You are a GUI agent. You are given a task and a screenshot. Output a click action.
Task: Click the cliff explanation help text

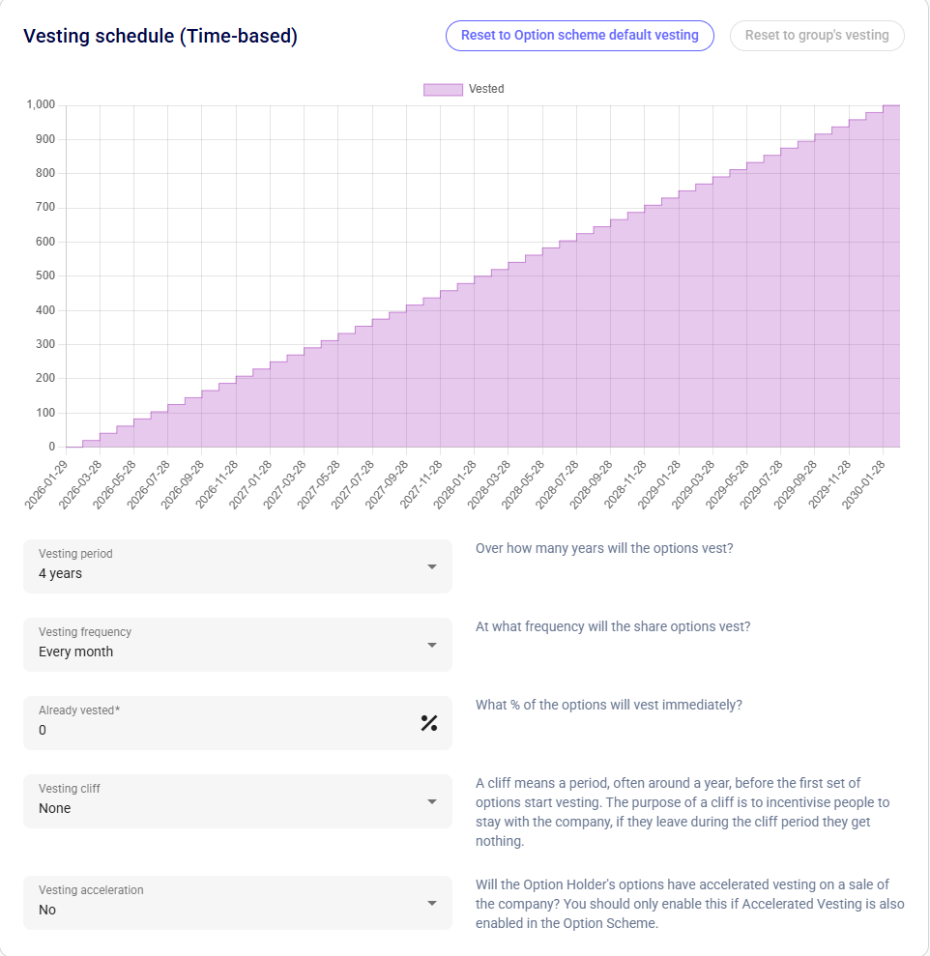pyautogui.click(x=683, y=812)
